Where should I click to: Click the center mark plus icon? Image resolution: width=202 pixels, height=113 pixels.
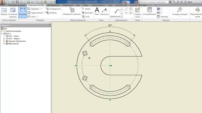pos(126,13)
